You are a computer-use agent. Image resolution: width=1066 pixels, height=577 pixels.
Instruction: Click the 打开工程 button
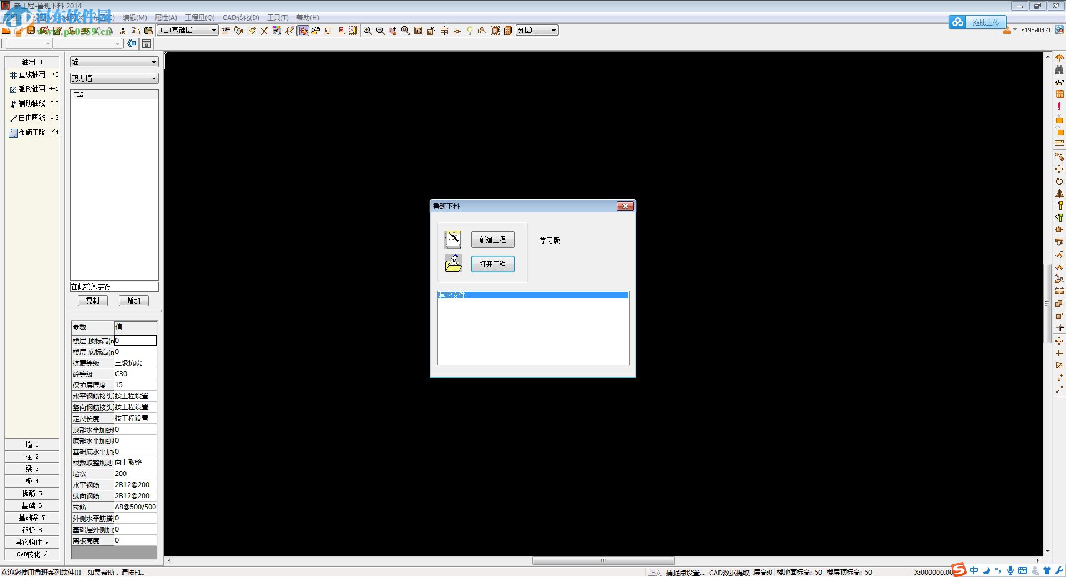(x=493, y=264)
